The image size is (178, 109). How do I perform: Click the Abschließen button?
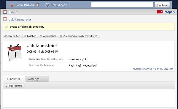[x=49, y=36]
